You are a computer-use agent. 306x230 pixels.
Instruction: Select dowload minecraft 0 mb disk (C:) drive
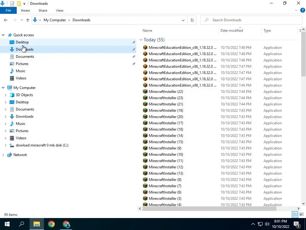42,145
